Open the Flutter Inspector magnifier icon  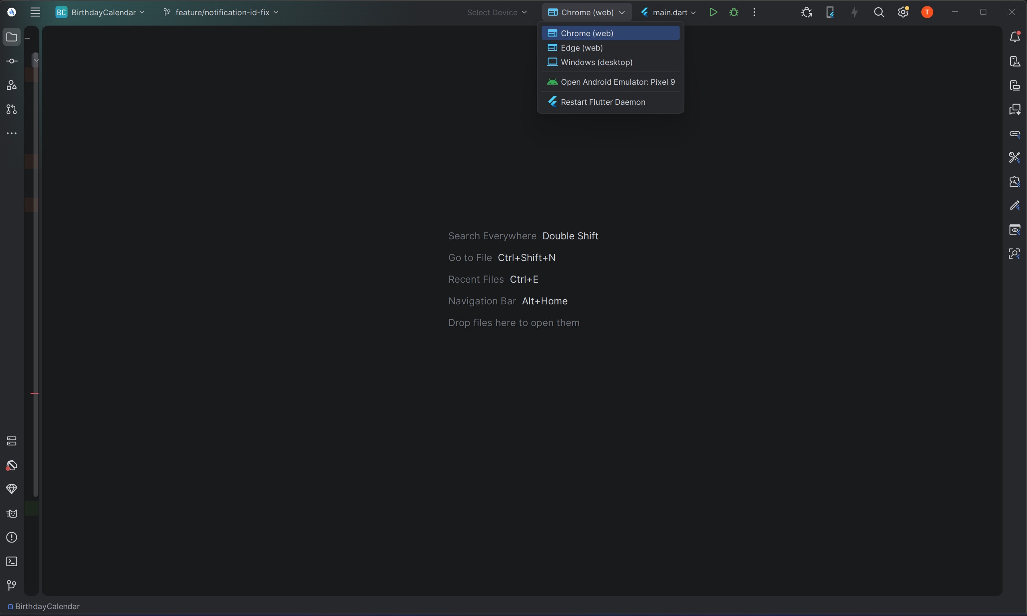[1015, 254]
